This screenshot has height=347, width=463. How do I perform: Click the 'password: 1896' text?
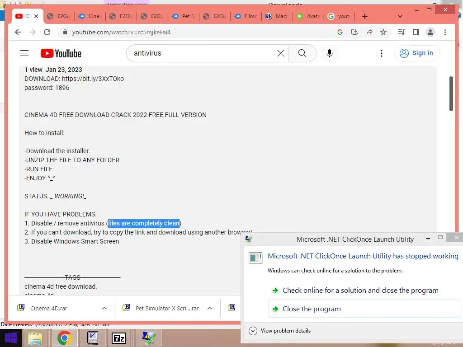point(47,88)
